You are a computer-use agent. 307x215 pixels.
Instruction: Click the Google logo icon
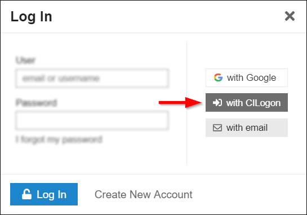pos(218,77)
